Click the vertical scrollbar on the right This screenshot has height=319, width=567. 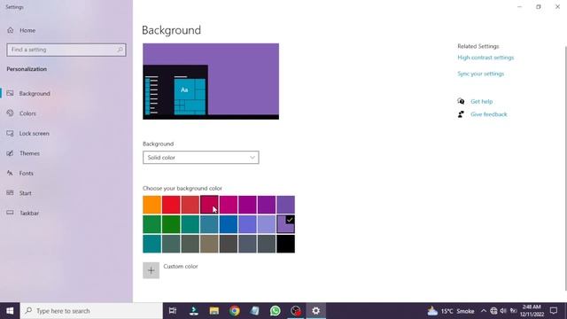coord(565,168)
